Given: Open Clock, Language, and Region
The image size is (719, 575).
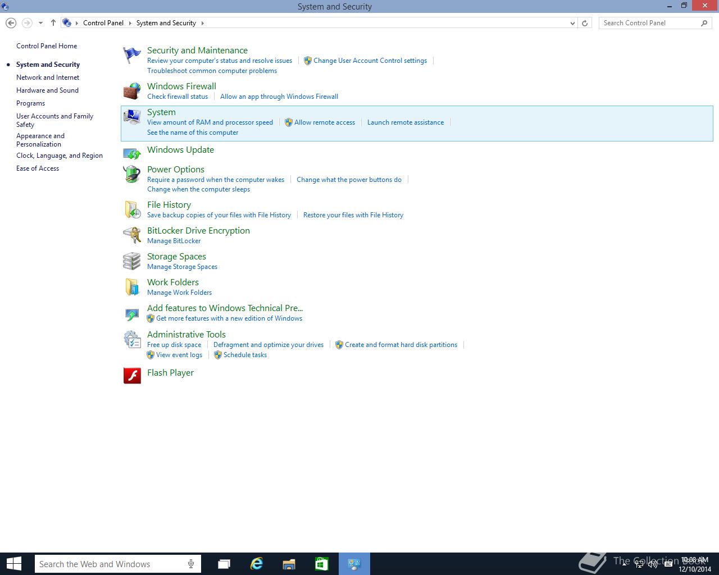Looking at the screenshot, I should tap(60, 156).
